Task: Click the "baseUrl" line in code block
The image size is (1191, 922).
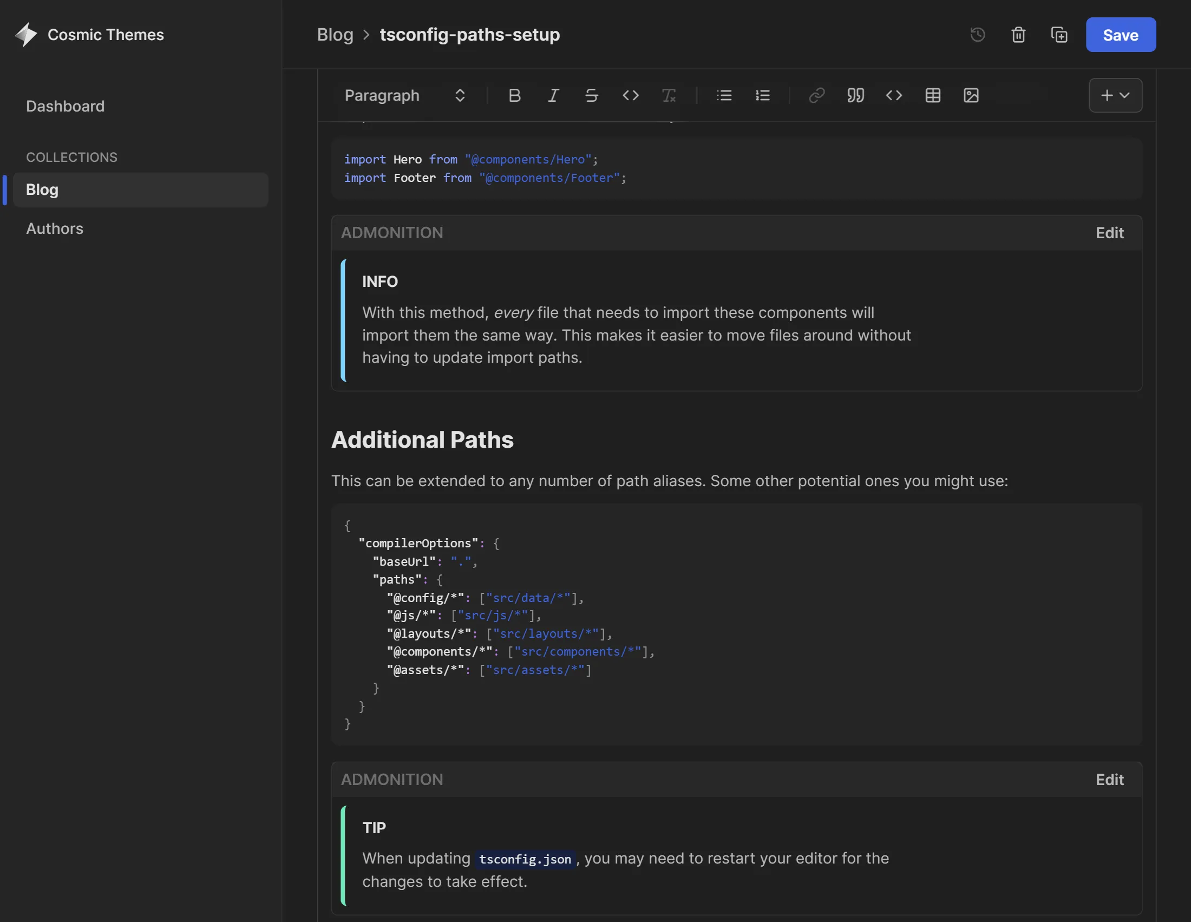Action: (425, 561)
